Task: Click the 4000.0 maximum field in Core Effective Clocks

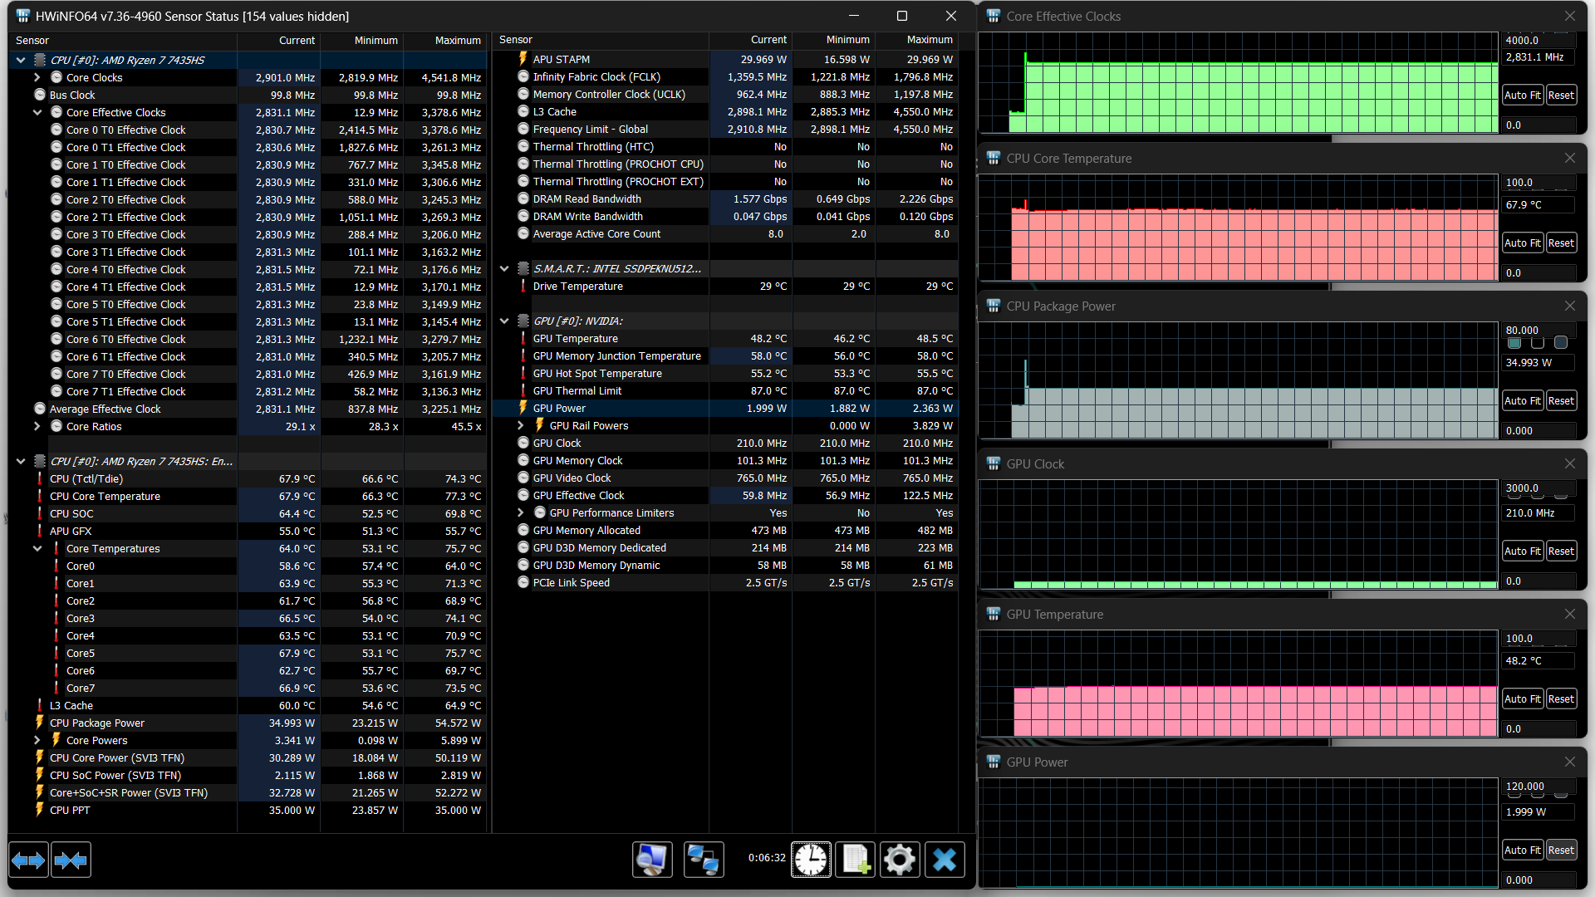Action: tap(1539, 40)
